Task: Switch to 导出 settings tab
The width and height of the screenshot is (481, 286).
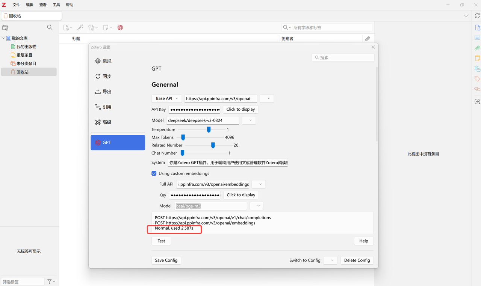Action: tap(118, 92)
